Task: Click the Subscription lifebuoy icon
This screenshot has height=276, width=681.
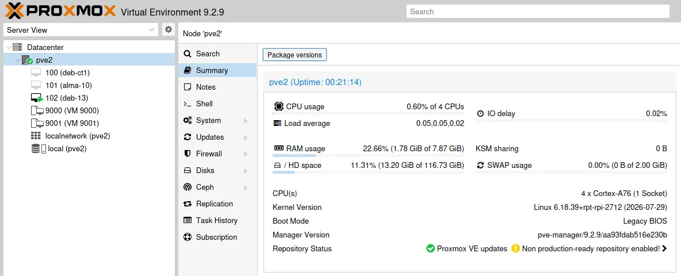Action: (188, 237)
